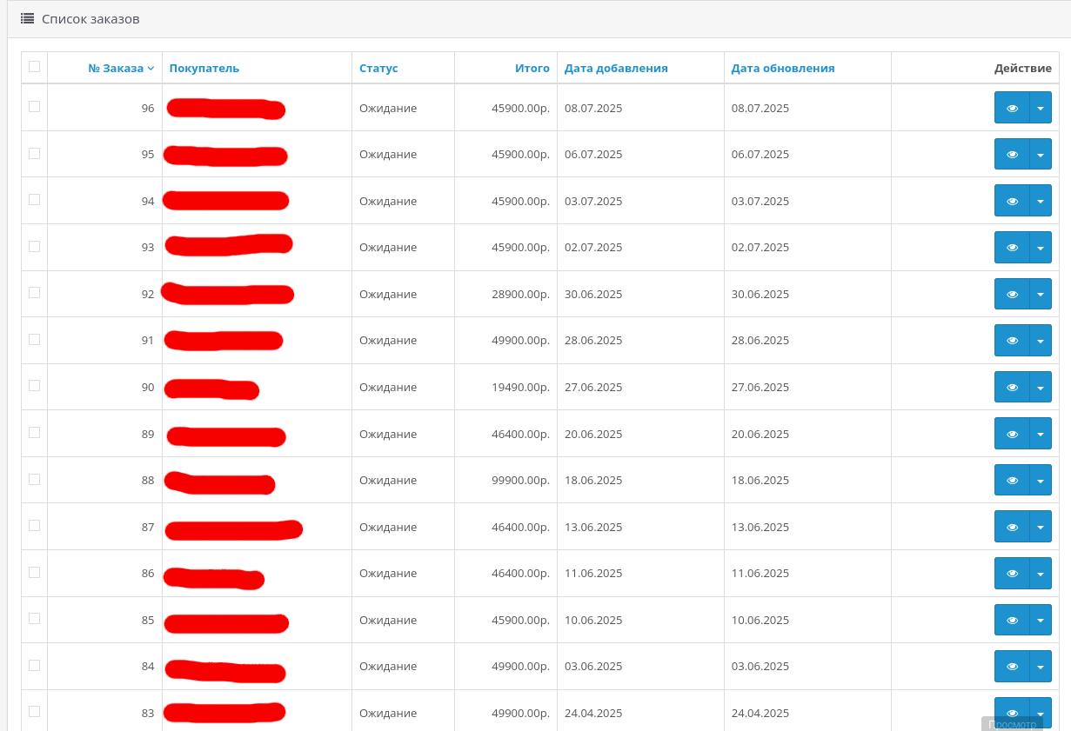The height and width of the screenshot is (731, 1071).
Task: View order 86 with eye icon
Action: click(1012, 573)
